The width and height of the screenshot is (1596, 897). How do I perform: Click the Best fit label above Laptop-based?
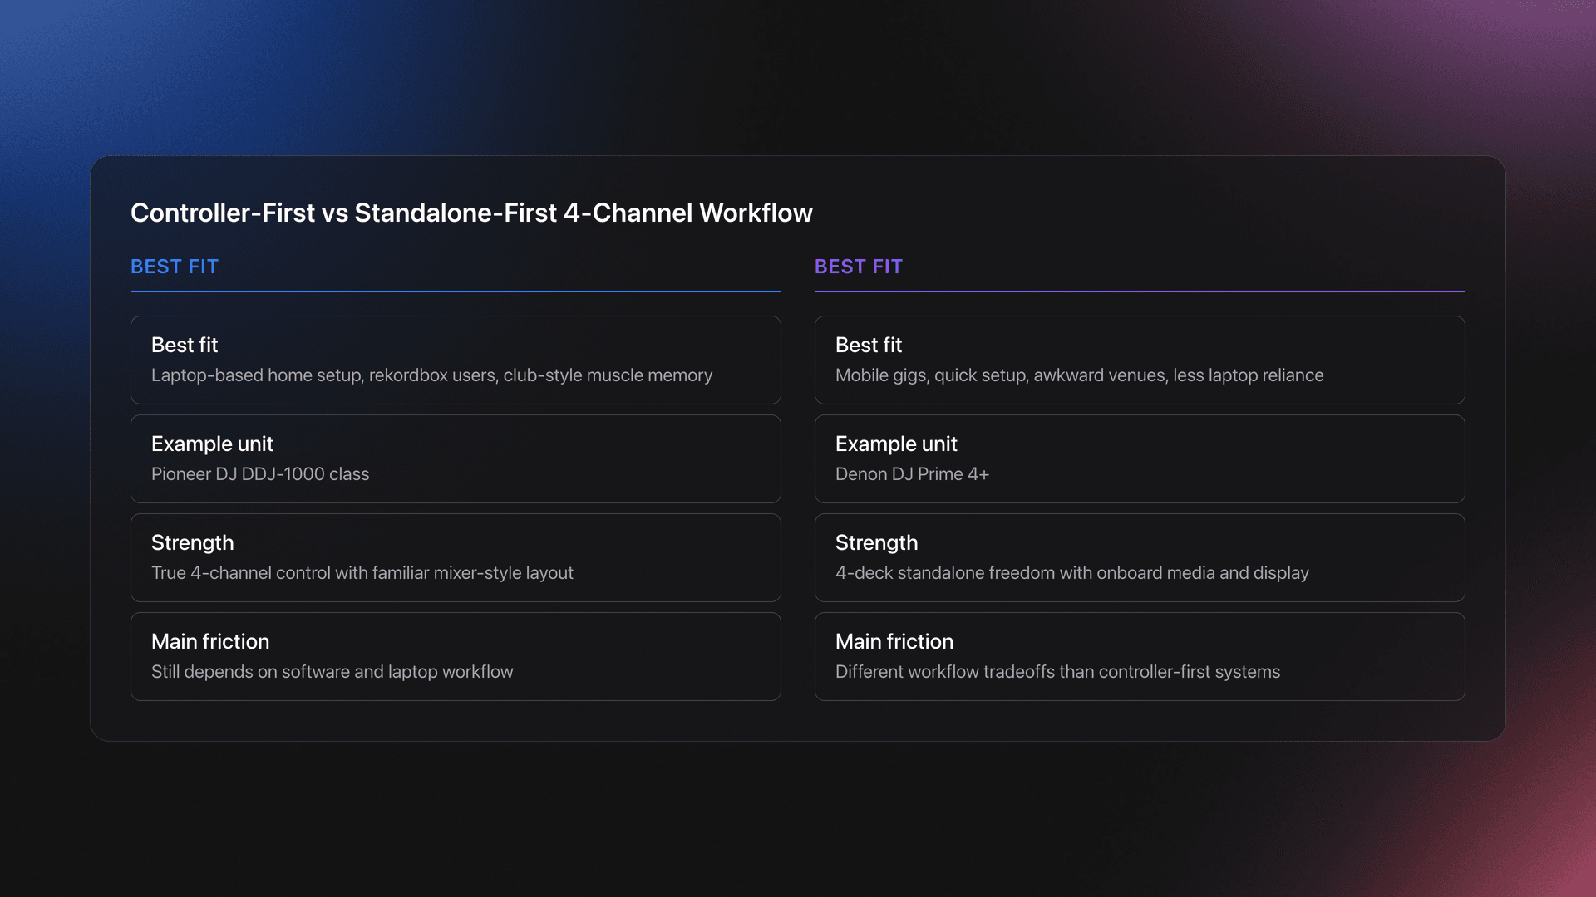(185, 346)
